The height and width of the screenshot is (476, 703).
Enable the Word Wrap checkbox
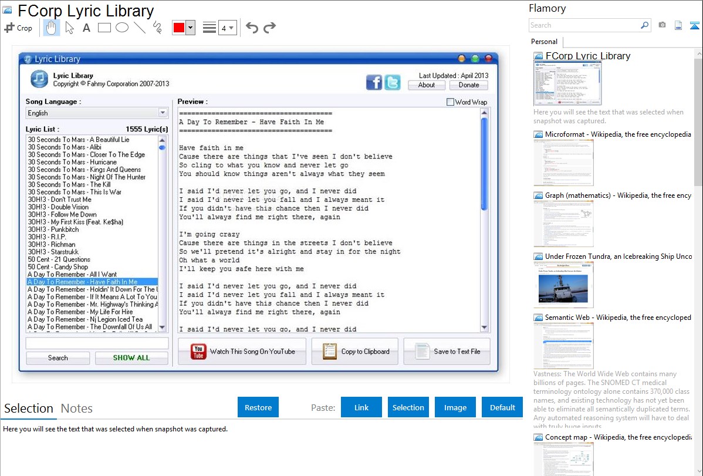450,102
